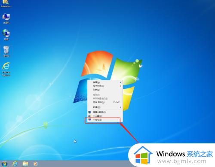Select the Recycle Bin desktop icon
This screenshot has height=167, width=215.
tap(6, 52)
